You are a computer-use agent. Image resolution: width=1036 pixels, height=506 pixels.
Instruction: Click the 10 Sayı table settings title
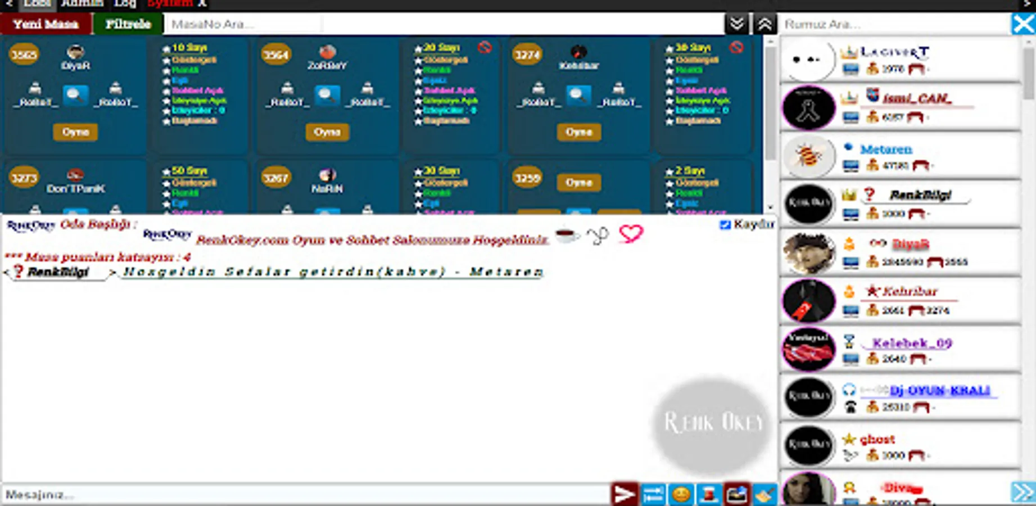(x=189, y=48)
